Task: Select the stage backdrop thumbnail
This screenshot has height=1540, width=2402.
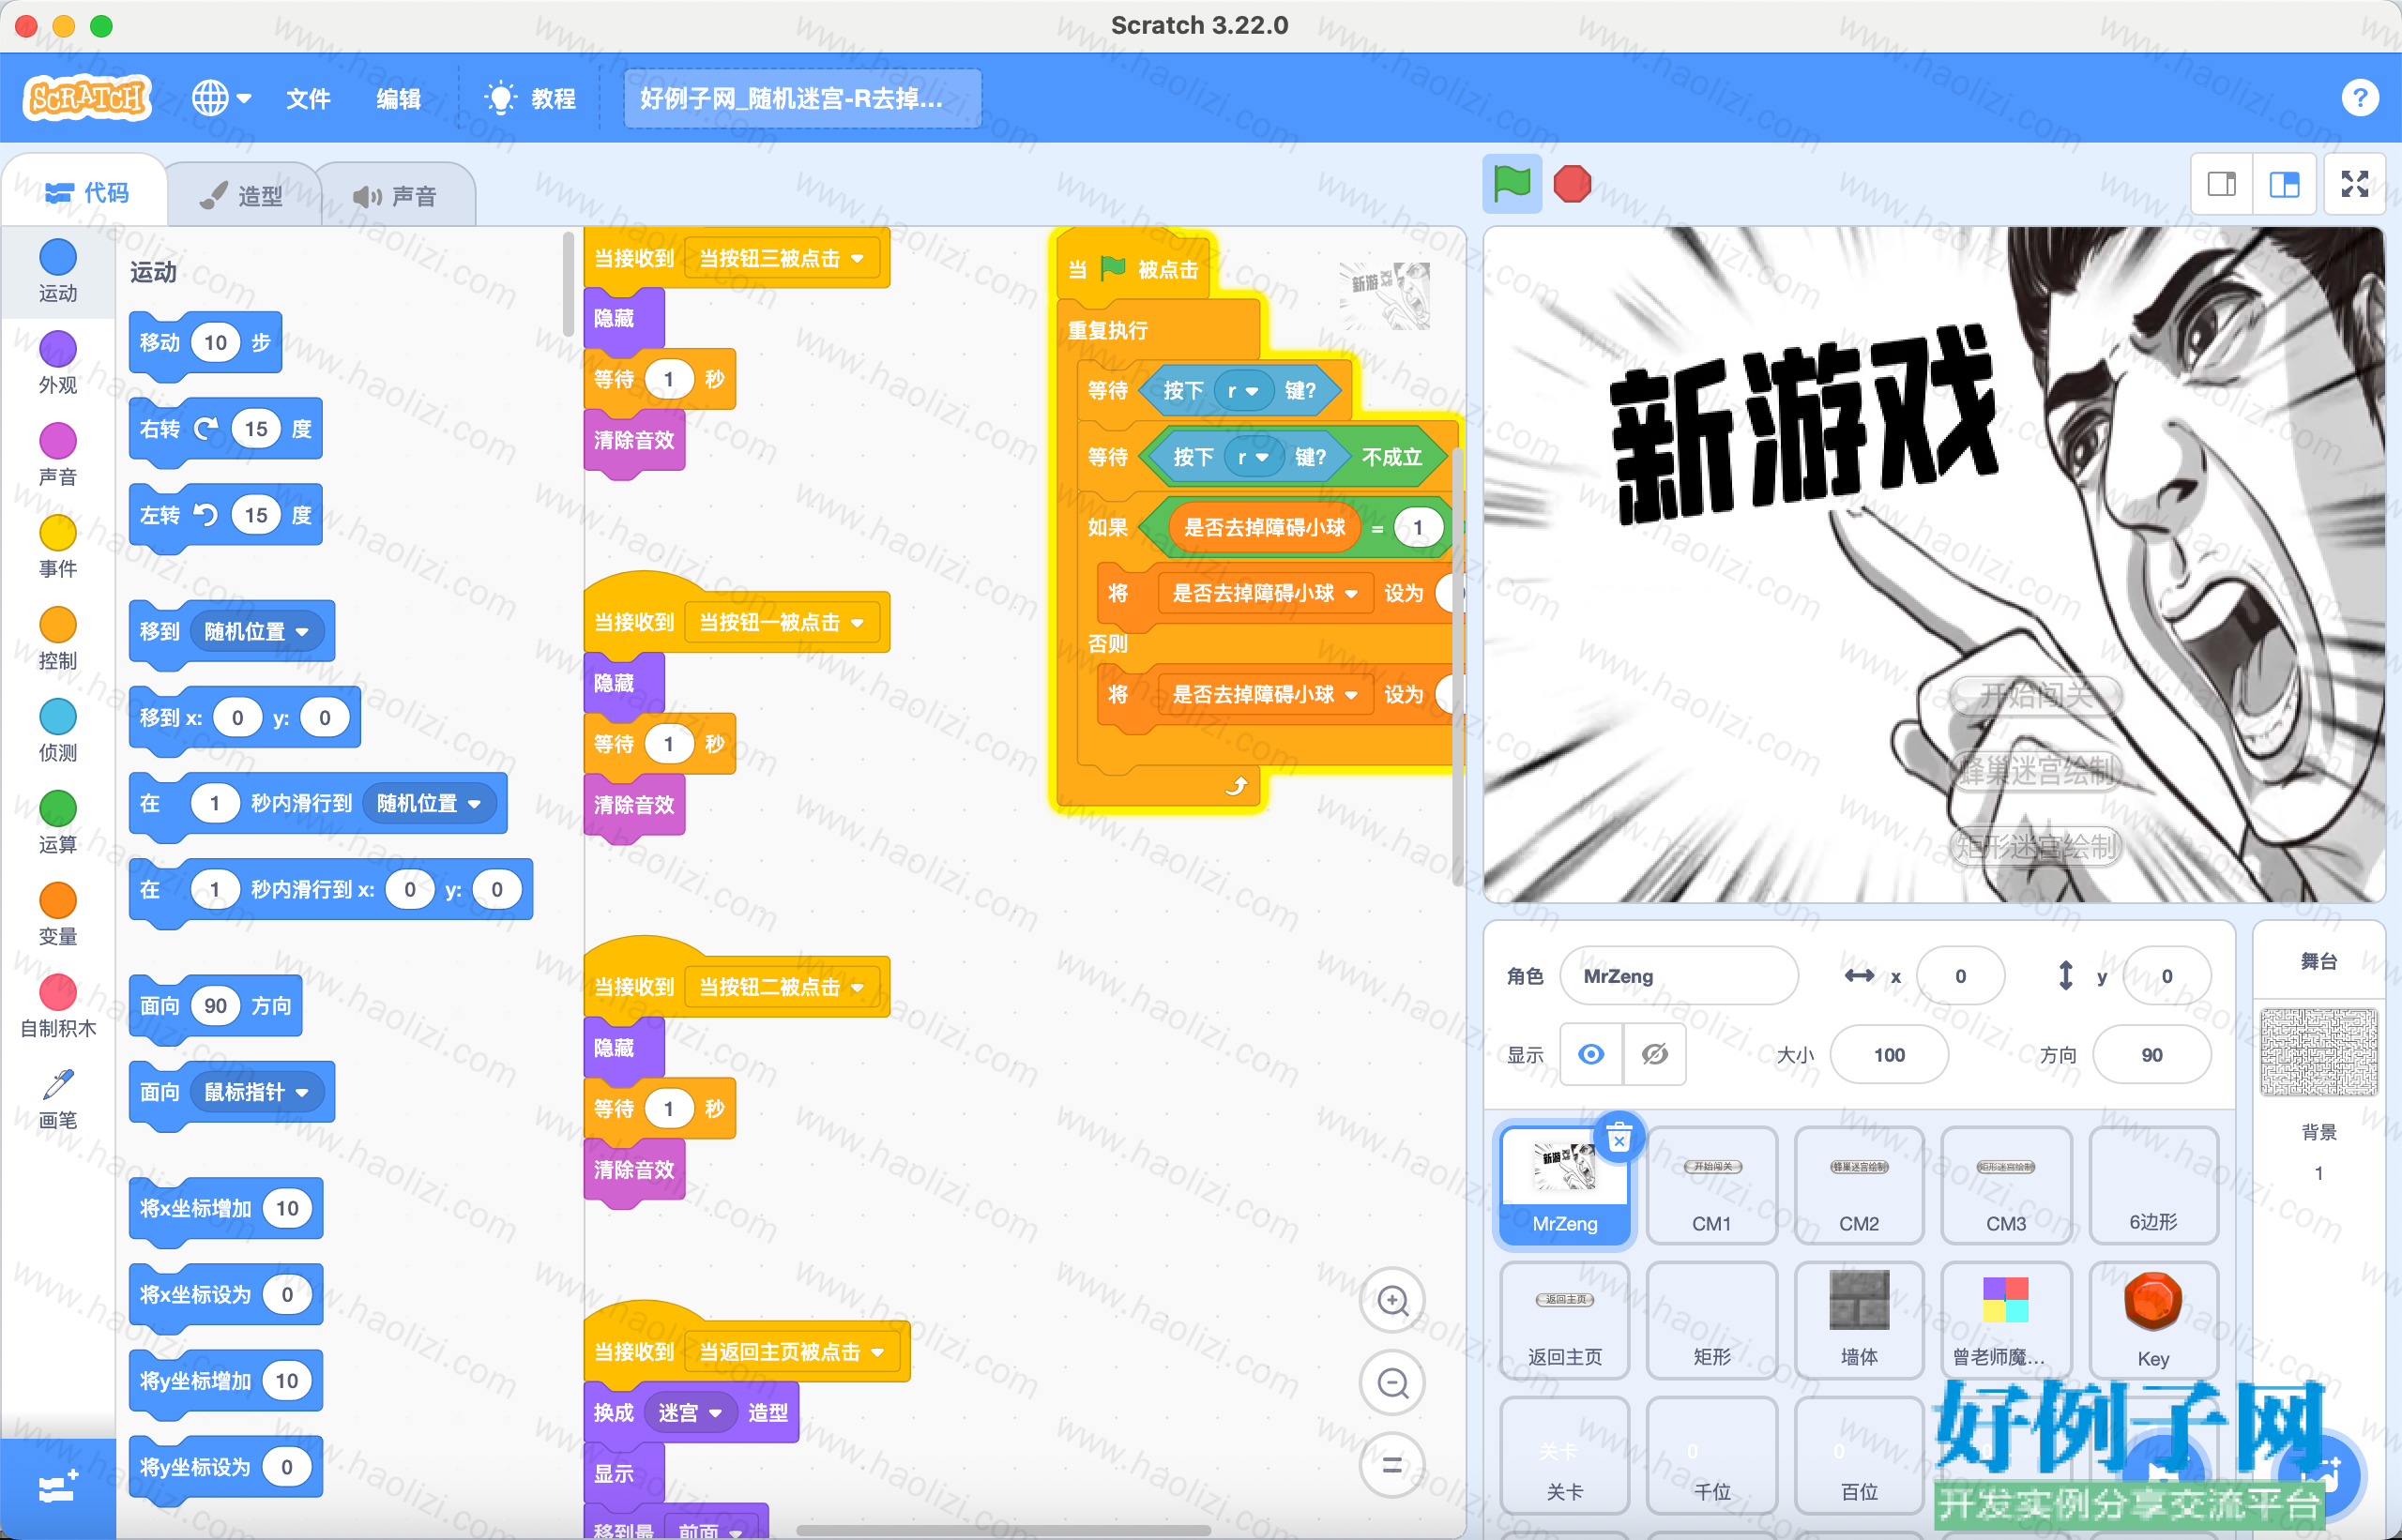Action: (x=2319, y=1052)
